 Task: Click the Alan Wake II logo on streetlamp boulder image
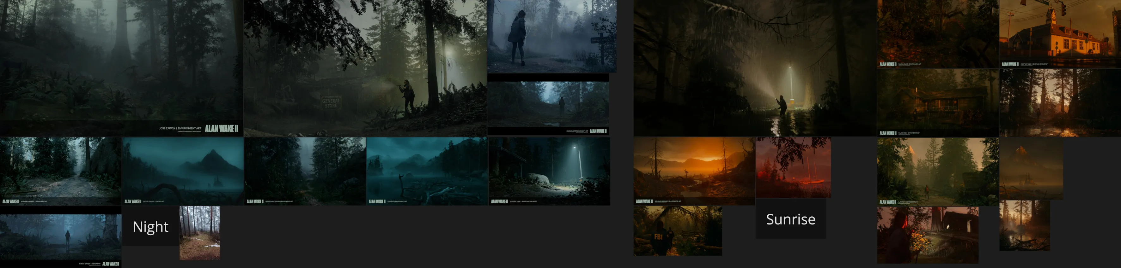[x=499, y=201]
